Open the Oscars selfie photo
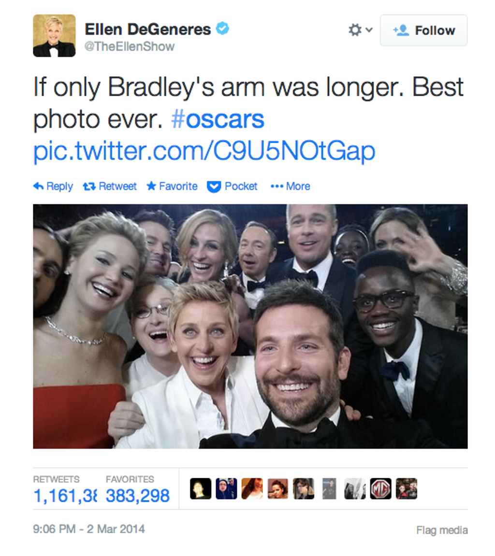This screenshot has height=556, width=495. pos(250,326)
